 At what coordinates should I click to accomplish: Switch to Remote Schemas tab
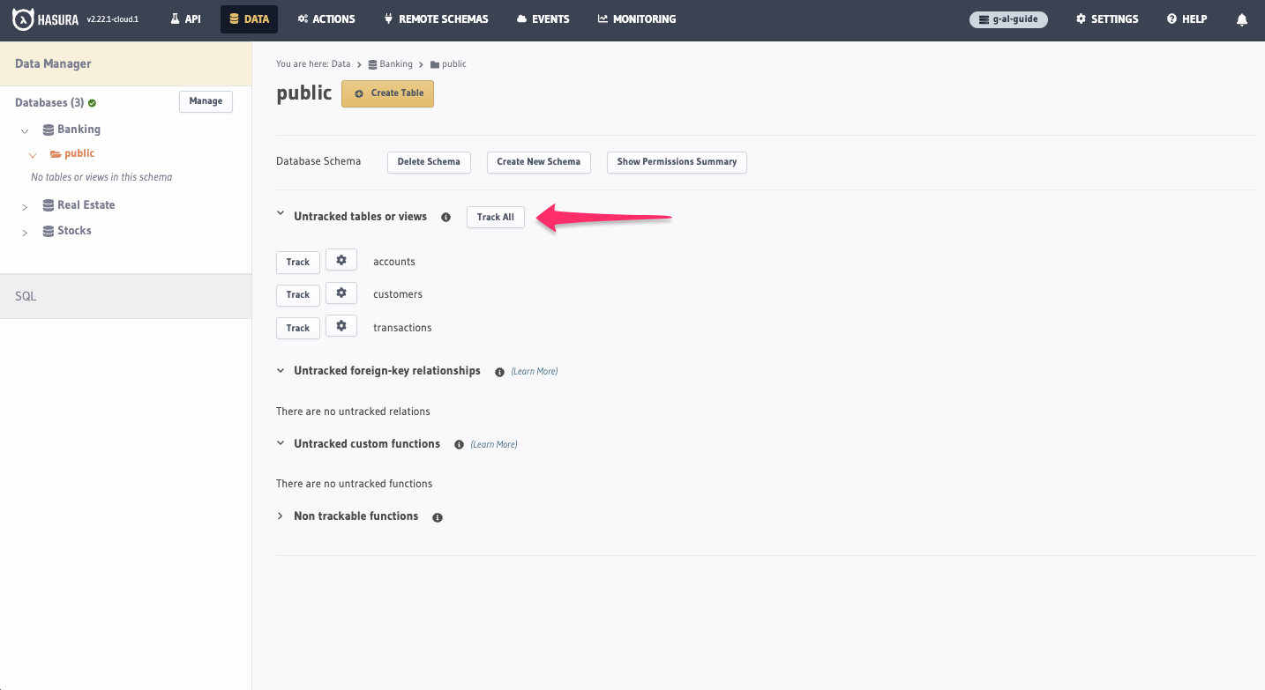[436, 19]
